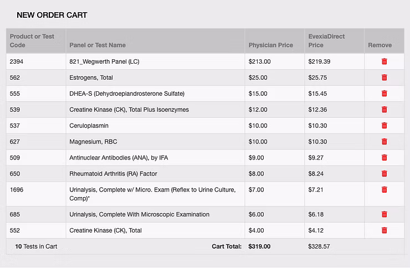Remove Urinalysis Complete With Microscopic Examination
Screen dimensions: 410x268
(x=384, y=214)
